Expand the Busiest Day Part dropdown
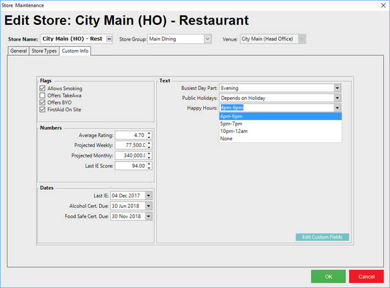 pos(337,88)
